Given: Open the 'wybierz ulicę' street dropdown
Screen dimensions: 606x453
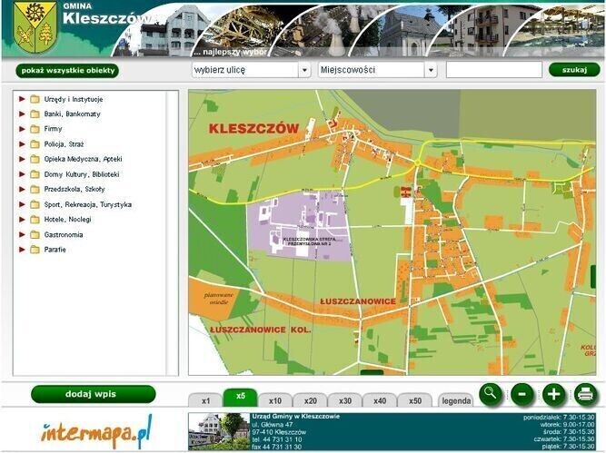Looking at the screenshot, I should 251,70.
